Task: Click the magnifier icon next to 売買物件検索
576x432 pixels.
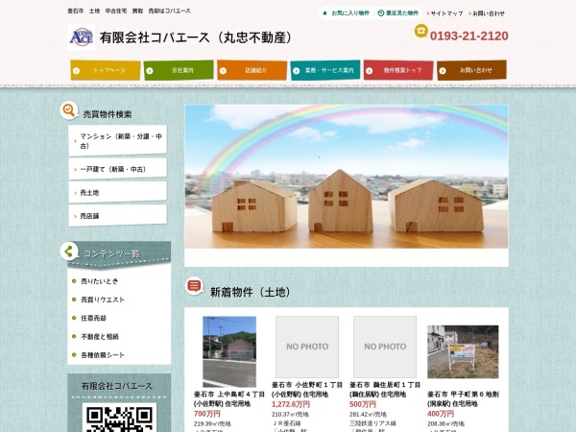Action: coord(69,110)
